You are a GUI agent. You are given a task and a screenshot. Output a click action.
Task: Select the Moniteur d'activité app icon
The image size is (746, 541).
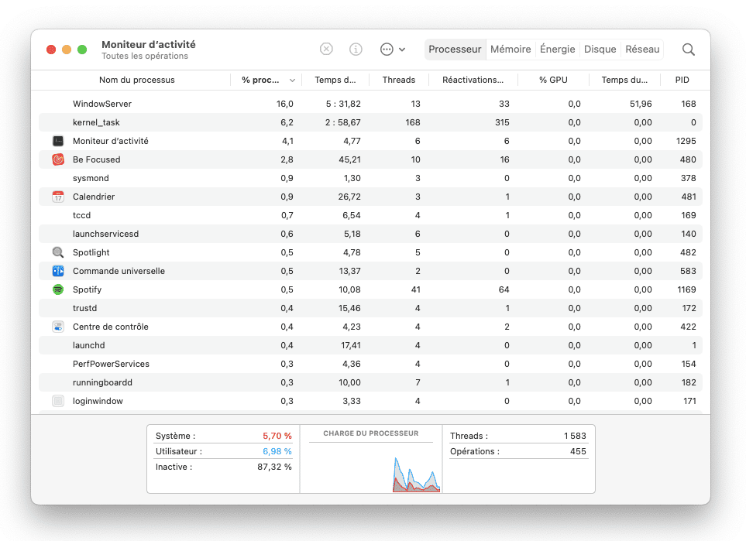[58, 141]
